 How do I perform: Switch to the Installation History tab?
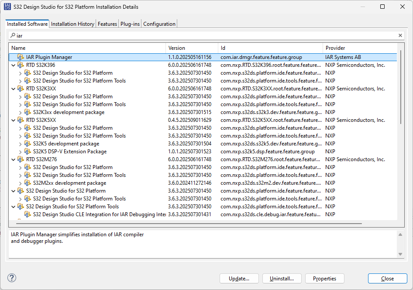pos(72,24)
